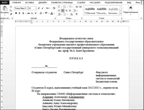Switch to the ВСТАВКА tab
Screen dimensions: 144x110
[x=30, y=3]
